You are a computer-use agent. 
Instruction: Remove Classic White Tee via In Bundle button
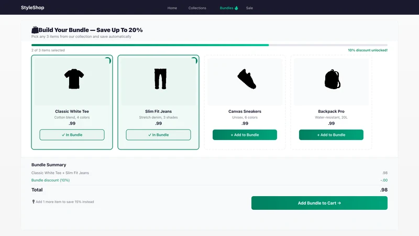[72, 135]
